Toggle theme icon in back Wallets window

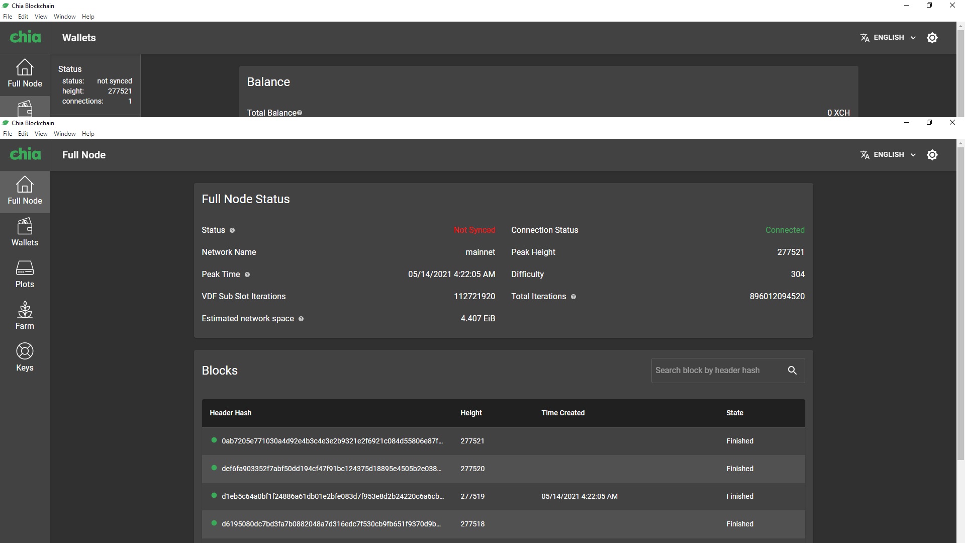tap(932, 38)
